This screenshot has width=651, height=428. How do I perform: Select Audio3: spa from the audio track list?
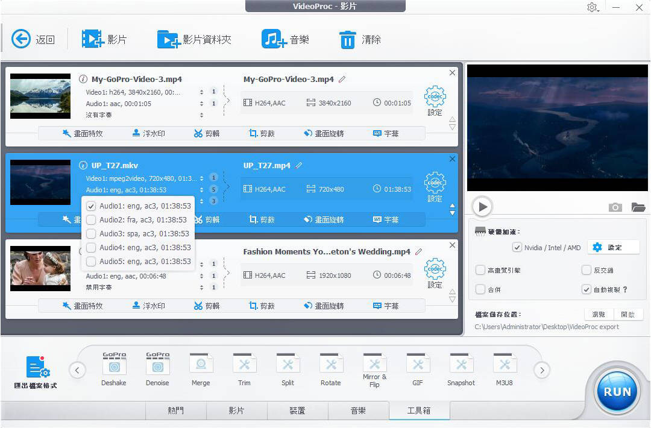point(90,234)
